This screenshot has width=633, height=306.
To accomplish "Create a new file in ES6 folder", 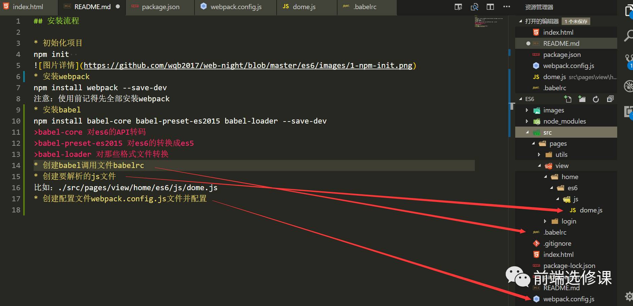I will point(568,99).
